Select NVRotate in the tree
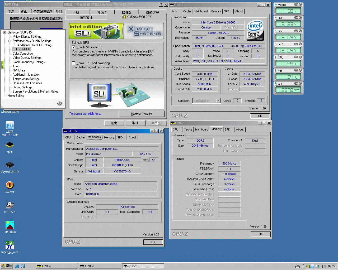The height and width of the screenshot is (270, 338). tap(19, 70)
